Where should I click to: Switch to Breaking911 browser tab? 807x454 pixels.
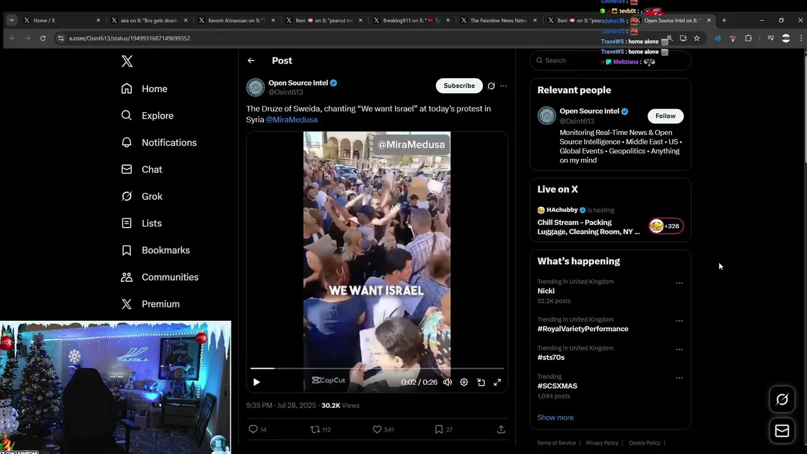click(x=412, y=20)
